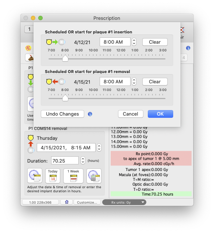
Task: Click the Undo Changes button
Action: click(x=63, y=114)
